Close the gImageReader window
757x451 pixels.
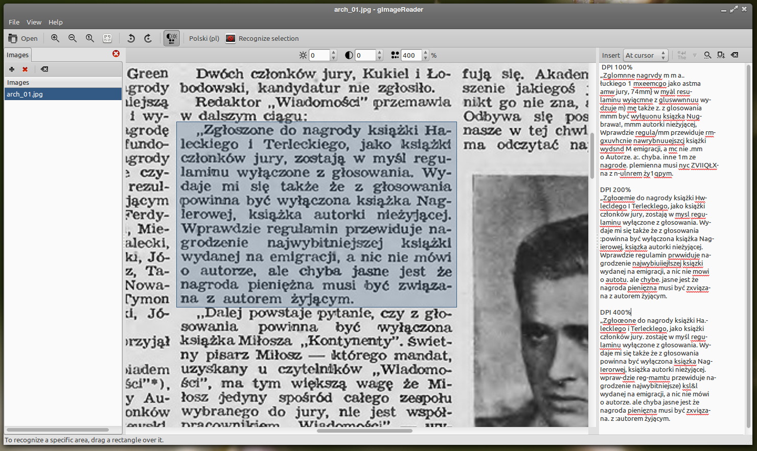click(744, 9)
